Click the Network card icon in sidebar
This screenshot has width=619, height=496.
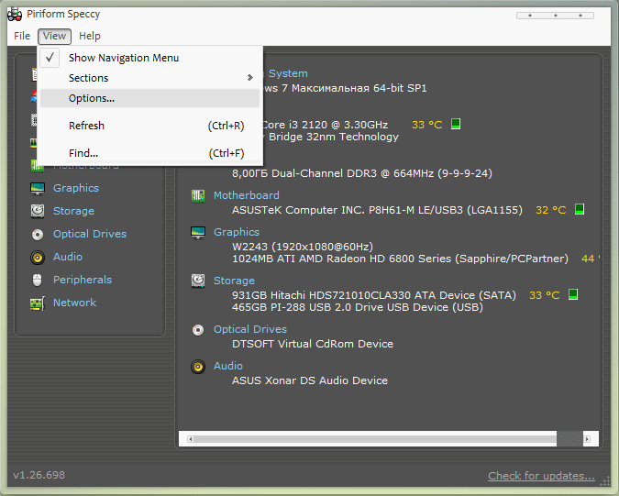pos(38,303)
